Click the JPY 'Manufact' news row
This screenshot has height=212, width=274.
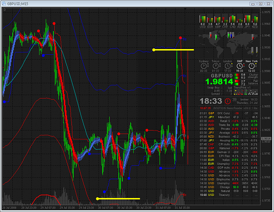[228, 117]
